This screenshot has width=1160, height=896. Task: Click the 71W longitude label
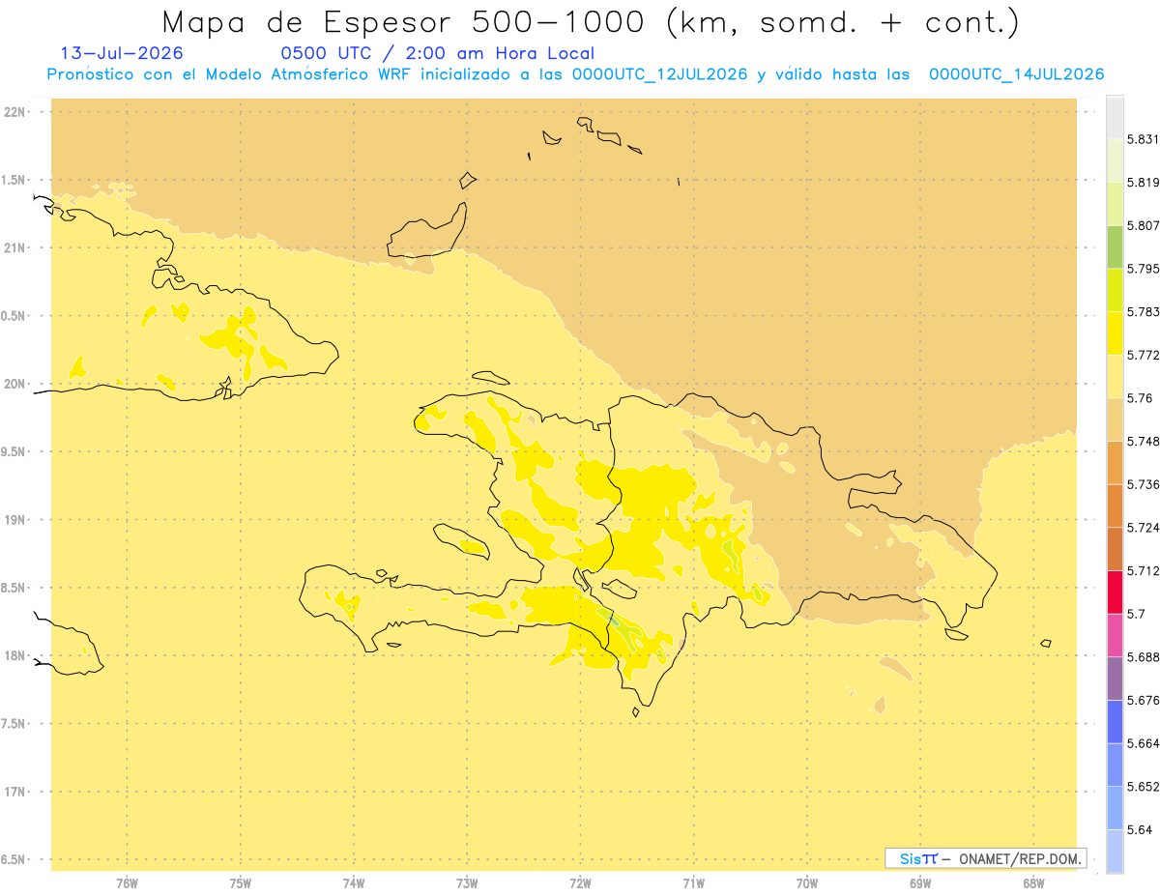click(693, 883)
